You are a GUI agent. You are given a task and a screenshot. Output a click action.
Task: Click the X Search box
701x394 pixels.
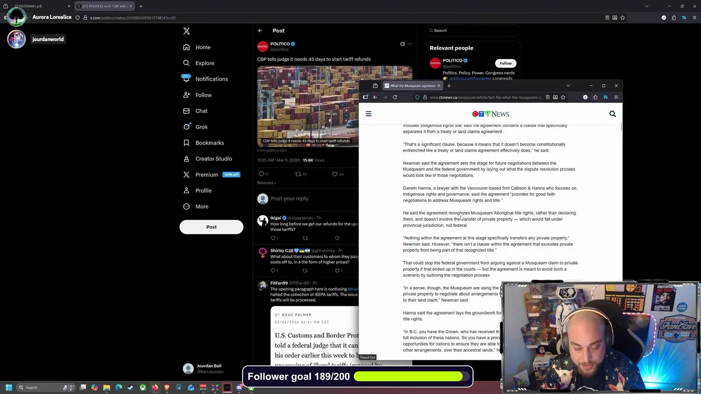[x=473, y=31]
